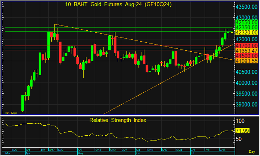Click the yellow 71.99 RSI value label
Screen dimensions: 260x156
tap(242, 130)
